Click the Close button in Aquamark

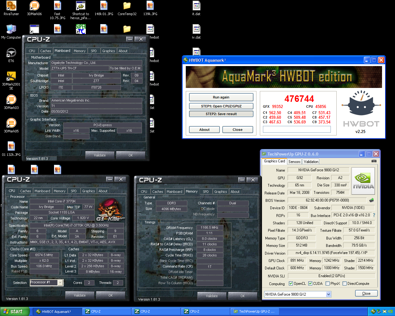(238, 130)
